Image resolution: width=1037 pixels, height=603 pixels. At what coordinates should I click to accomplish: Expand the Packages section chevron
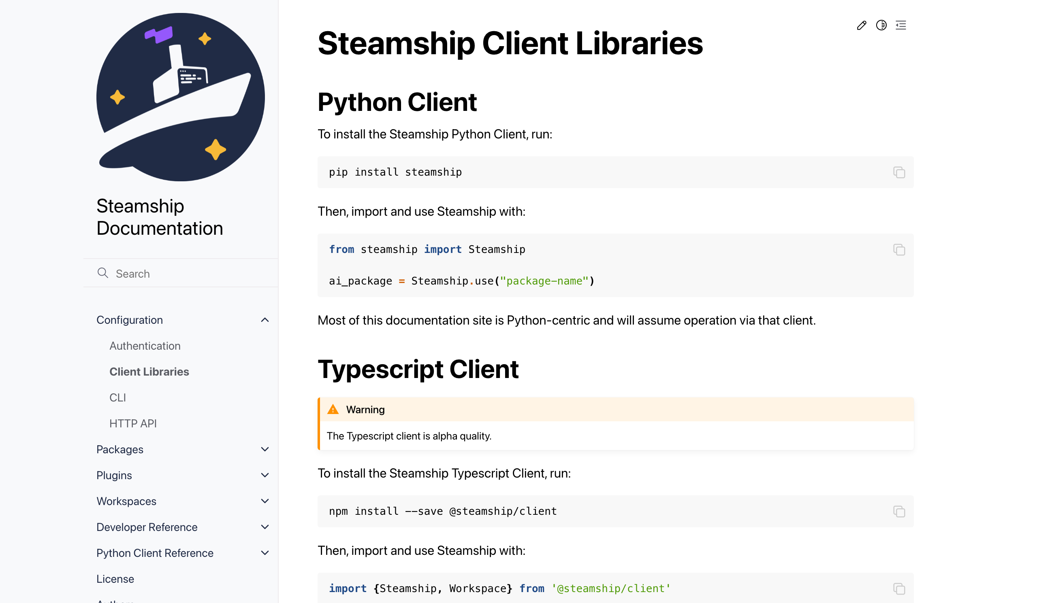click(265, 449)
